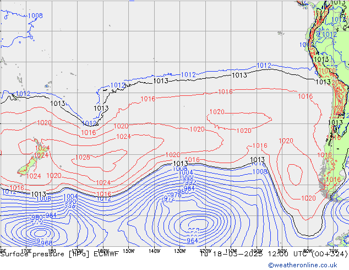Click the blue 1008 label near the top left

tap(35, 15)
